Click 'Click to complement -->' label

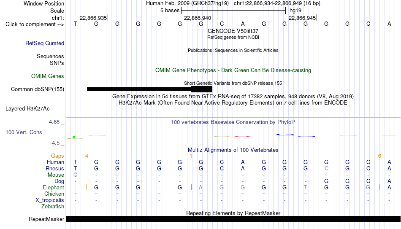(x=35, y=24)
